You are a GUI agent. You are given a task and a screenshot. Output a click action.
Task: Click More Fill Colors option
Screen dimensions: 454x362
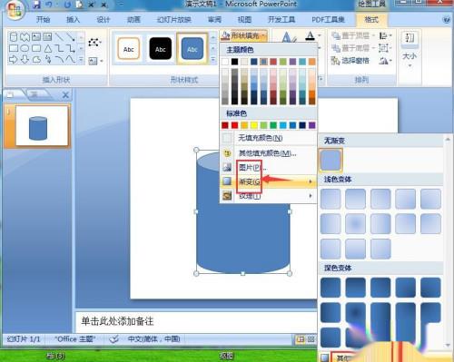(268, 153)
